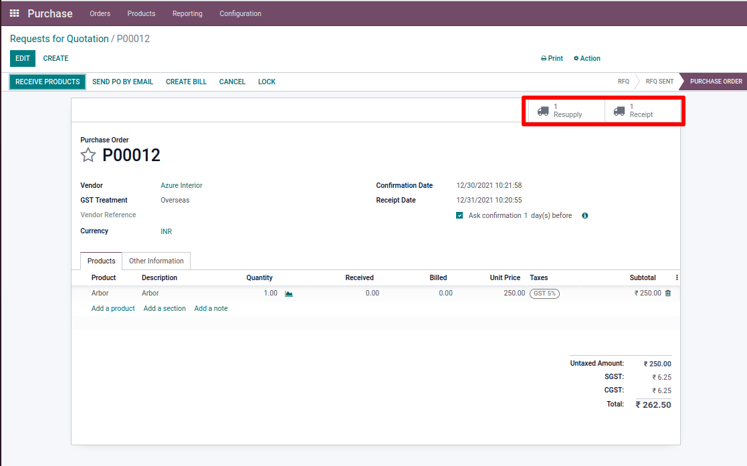Viewport: 747px width, 466px height.
Task: Toggle the Ask confirmation checkbox
Action: tap(459, 215)
